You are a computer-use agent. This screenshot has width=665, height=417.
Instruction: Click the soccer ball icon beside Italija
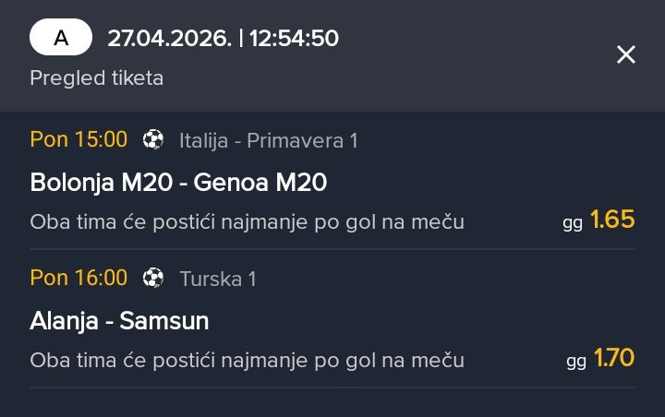[153, 140]
